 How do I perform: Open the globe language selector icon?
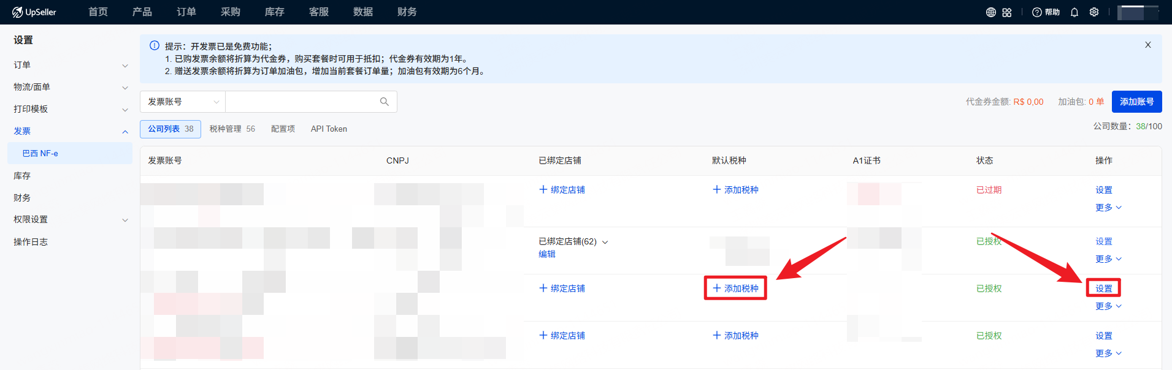click(990, 12)
